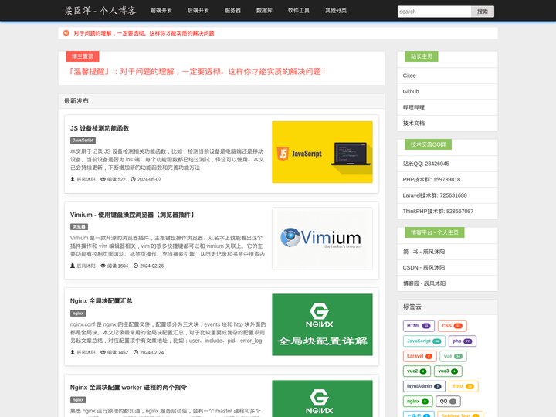
Task: Click the clock icon beside 2024-02-26
Action: point(136,266)
